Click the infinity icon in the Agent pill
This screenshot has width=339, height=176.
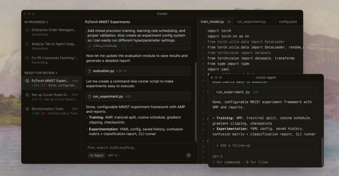tap(92, 155)
